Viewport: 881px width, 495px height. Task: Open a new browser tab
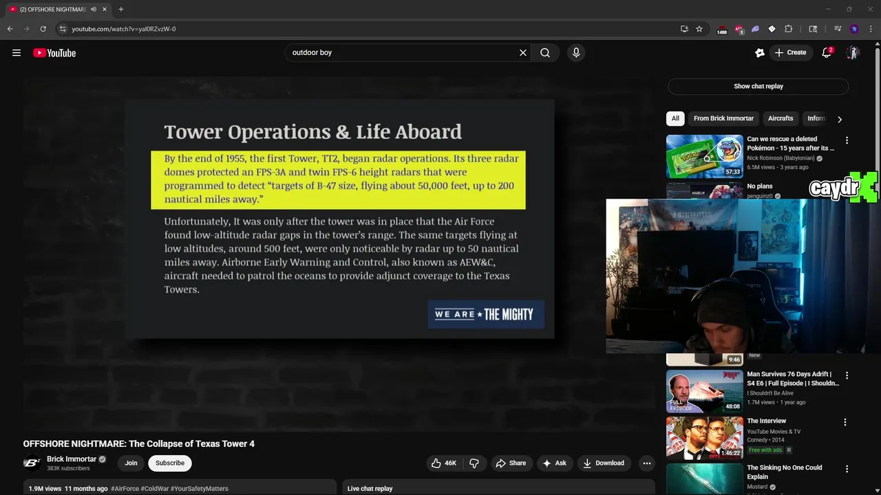pos(120,10)
